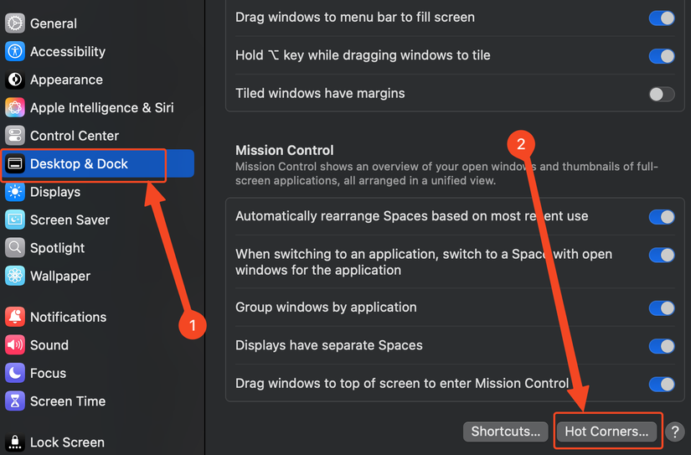Go to Accessibility settings
Image resolution: width=691 pixels, height=455 pixels.
coord(98,52)
